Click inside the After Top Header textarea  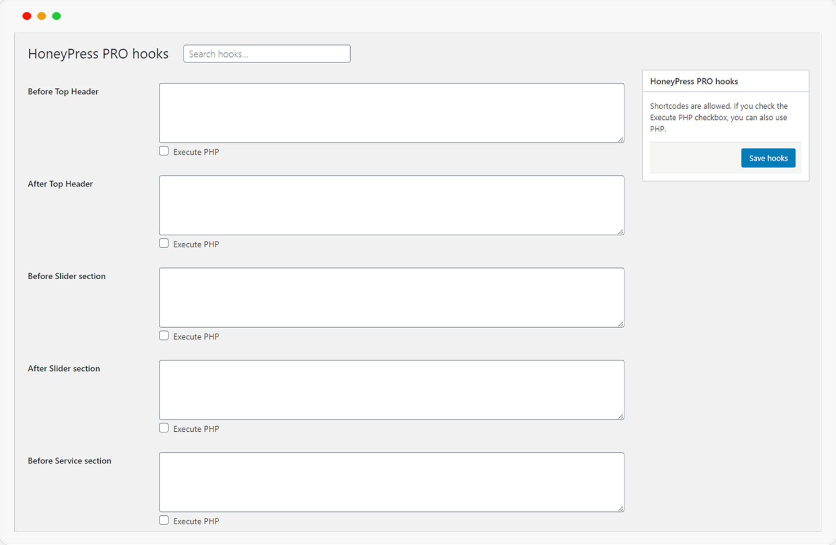(x=391, y=205)
